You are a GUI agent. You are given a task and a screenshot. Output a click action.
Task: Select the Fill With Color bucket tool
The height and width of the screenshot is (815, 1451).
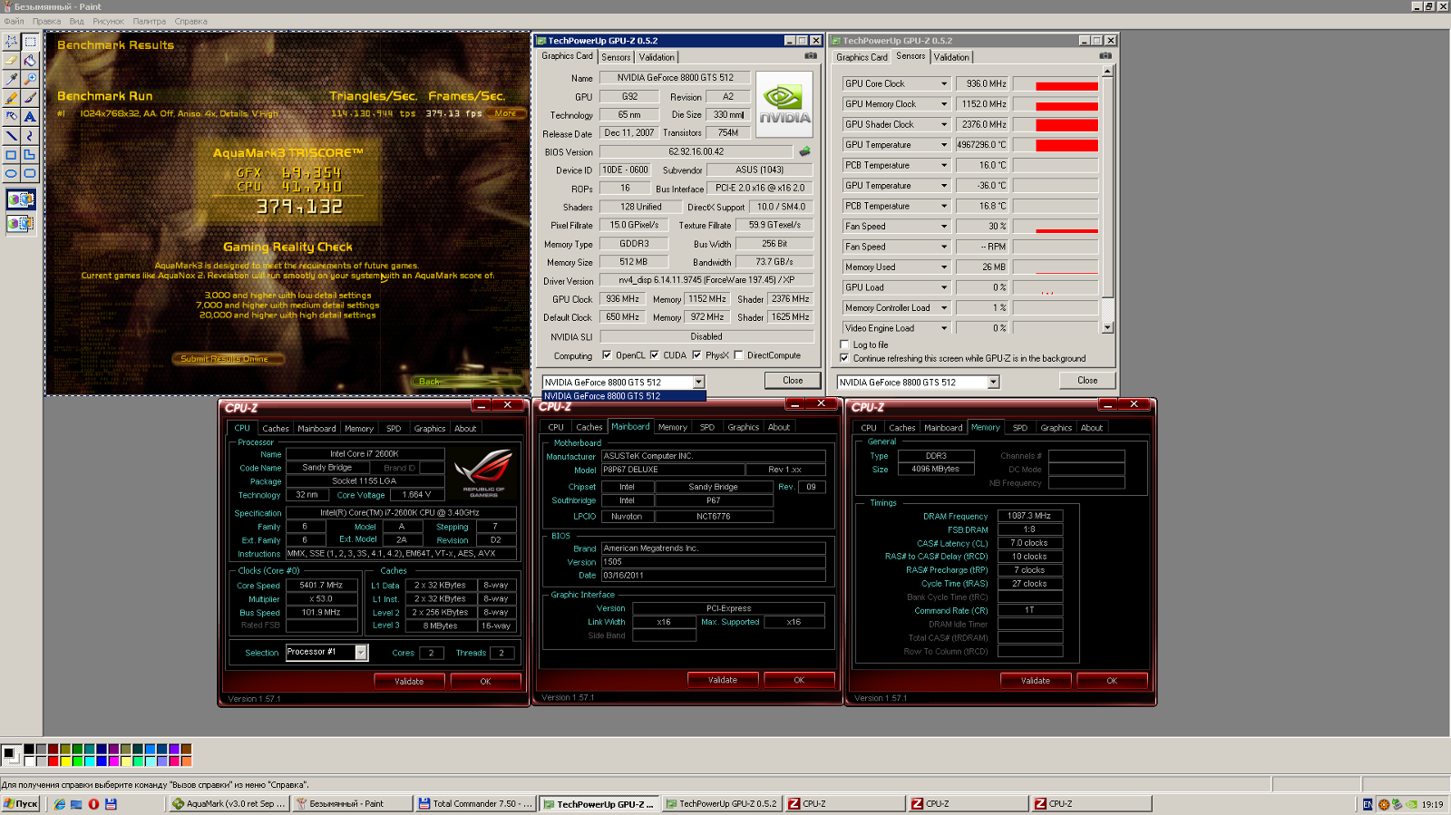pyautogui.click(x=30, y=61)
